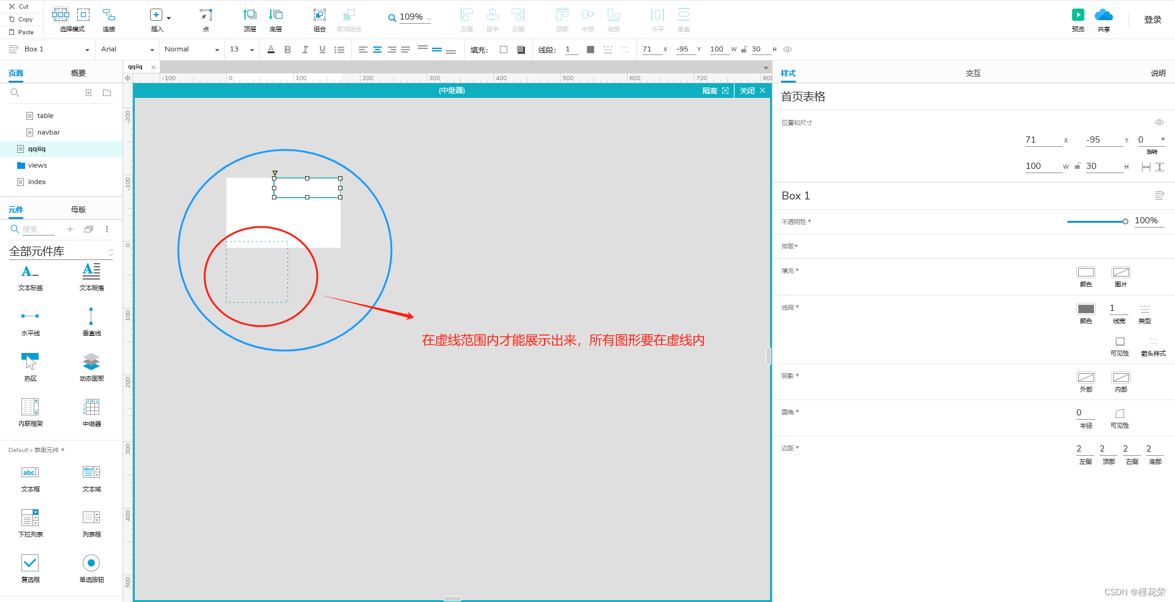Open the widget library selector dropdown

point(61,251)
